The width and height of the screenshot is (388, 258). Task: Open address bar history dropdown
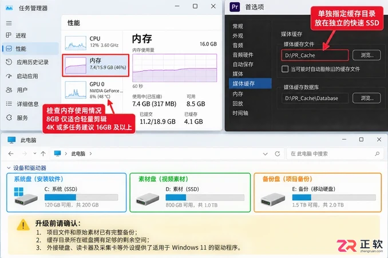pos(266,154)
